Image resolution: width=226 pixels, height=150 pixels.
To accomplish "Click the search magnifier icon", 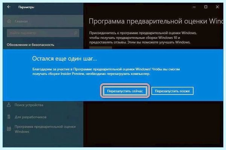I will pyautogui.click(x=76, y=33).
